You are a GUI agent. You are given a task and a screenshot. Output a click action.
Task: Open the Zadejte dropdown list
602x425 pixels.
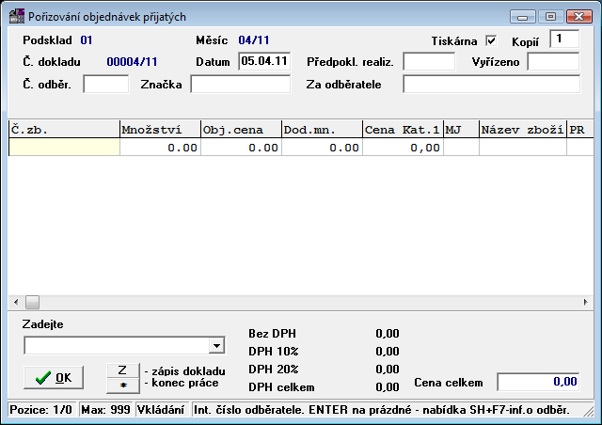[216, 346]
